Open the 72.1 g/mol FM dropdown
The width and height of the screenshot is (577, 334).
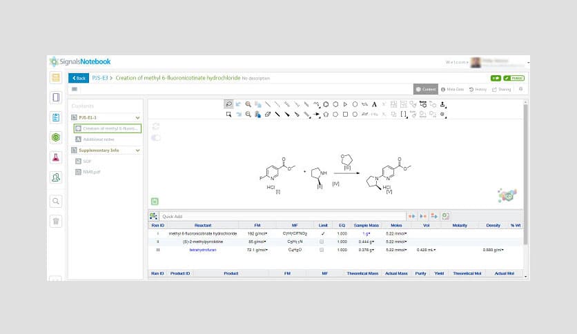[266, 250]
